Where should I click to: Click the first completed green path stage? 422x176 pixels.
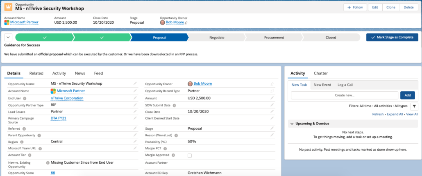tap(44, 38)
